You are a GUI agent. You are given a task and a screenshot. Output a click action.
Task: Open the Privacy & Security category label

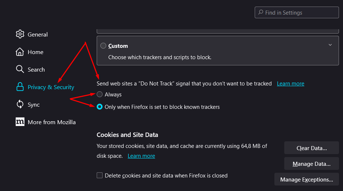51,87
